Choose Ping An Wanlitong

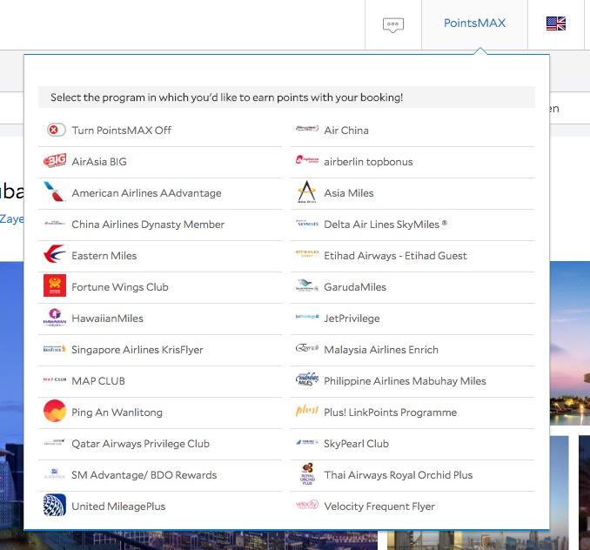click(x=117, y=412)
